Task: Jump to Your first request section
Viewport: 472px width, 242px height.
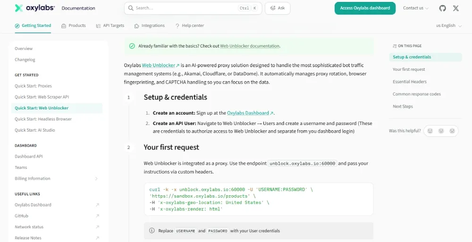Action: tap(409, 69)
